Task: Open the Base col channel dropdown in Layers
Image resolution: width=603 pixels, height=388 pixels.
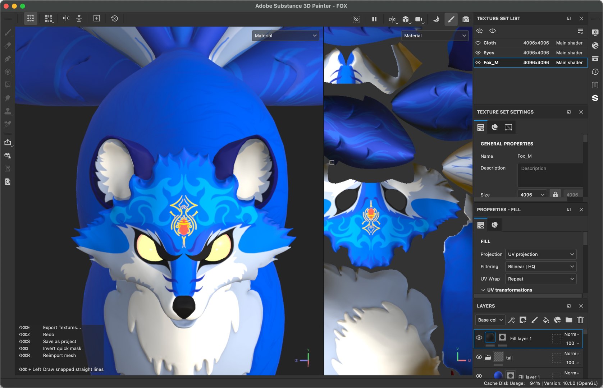Action: pos(490,320)
